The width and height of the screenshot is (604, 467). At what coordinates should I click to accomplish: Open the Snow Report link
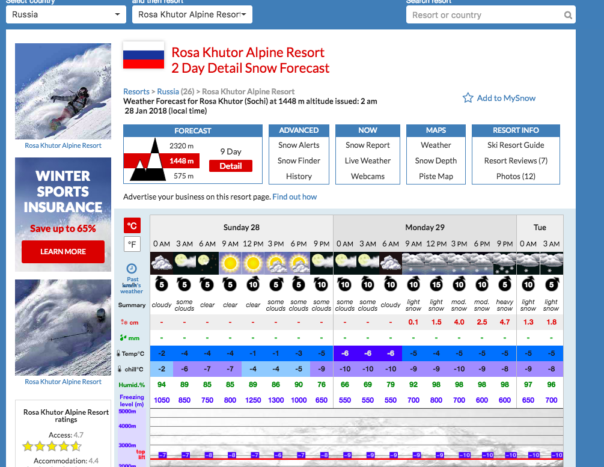(x=368, y=145)
